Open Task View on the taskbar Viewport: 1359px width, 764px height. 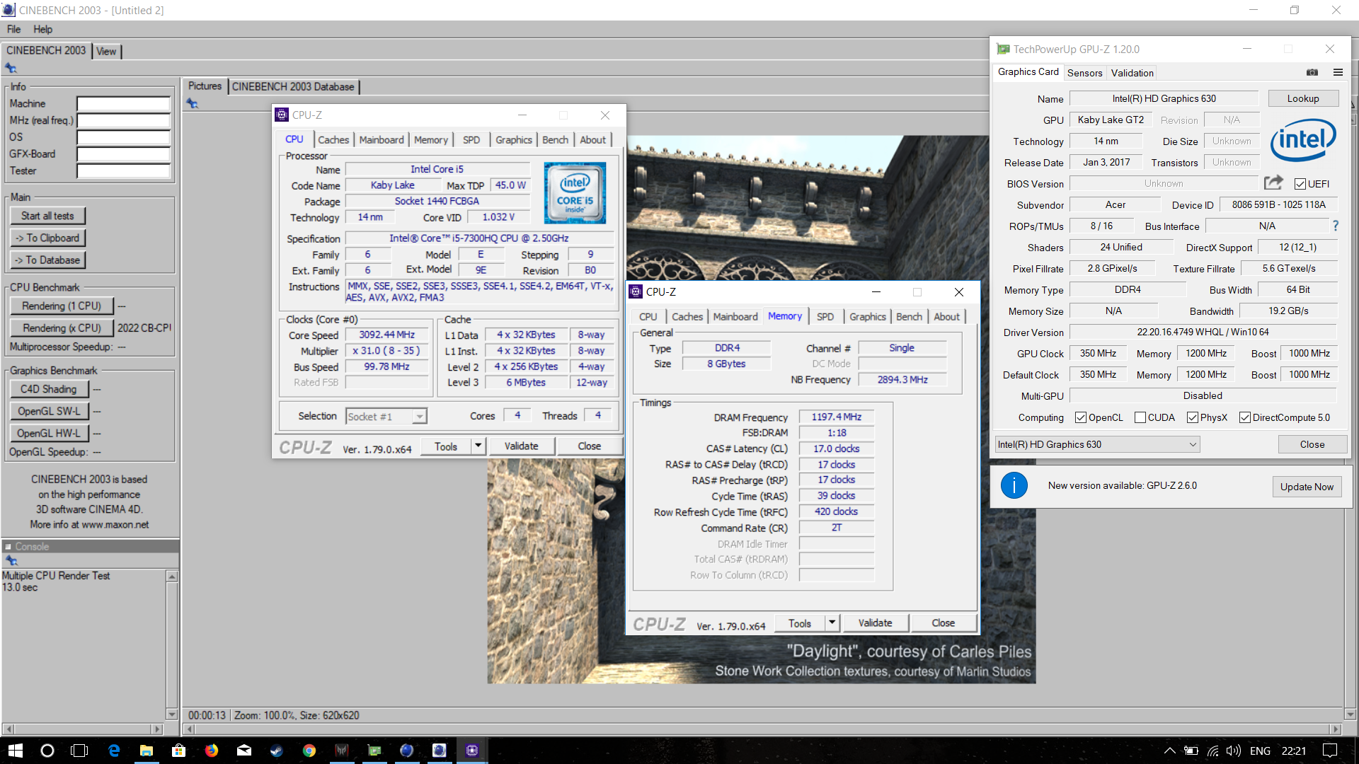80,751
